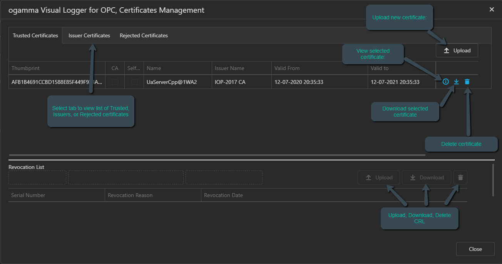This screenshot has width=502, height=264.
Task: Switch to the Trusted Certificates tab
Action: pyautogui.click(x=35, y=35)
